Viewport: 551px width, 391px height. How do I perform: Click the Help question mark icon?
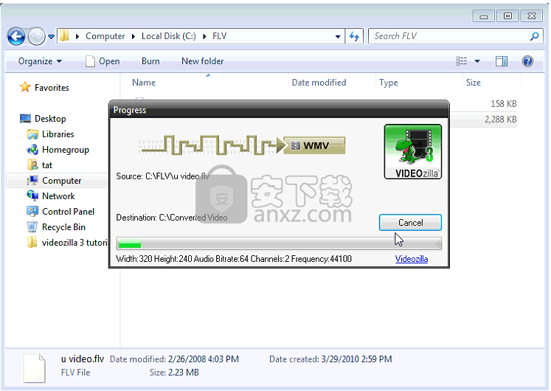click(527, 61)
